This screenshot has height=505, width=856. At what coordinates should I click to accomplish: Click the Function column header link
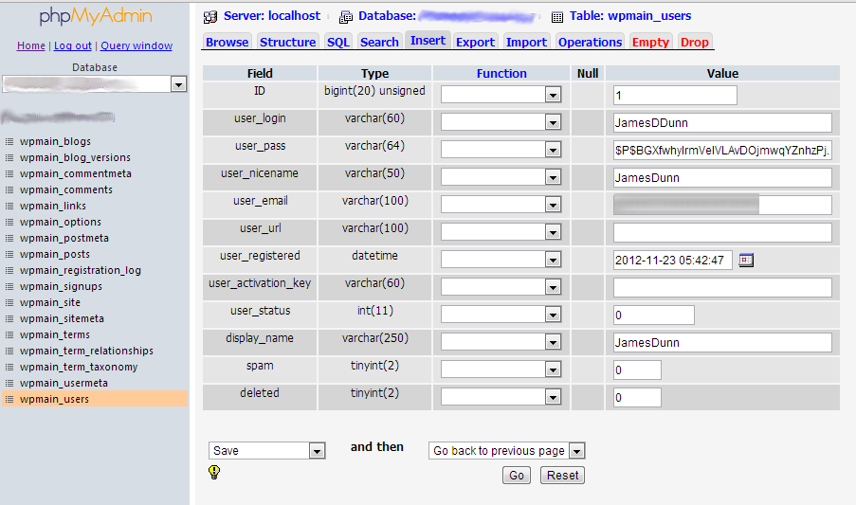501,74
